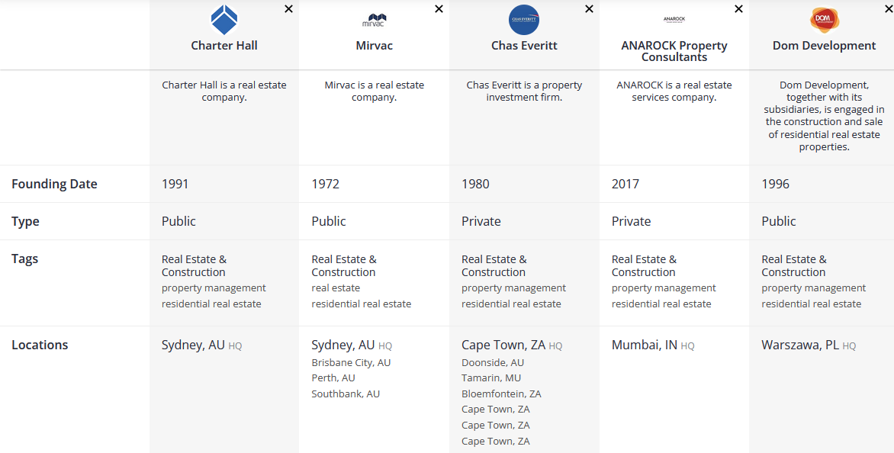This screenshot has width=894, height=453.
Task: Click the Mirvac logo icon
Action: 374,20
